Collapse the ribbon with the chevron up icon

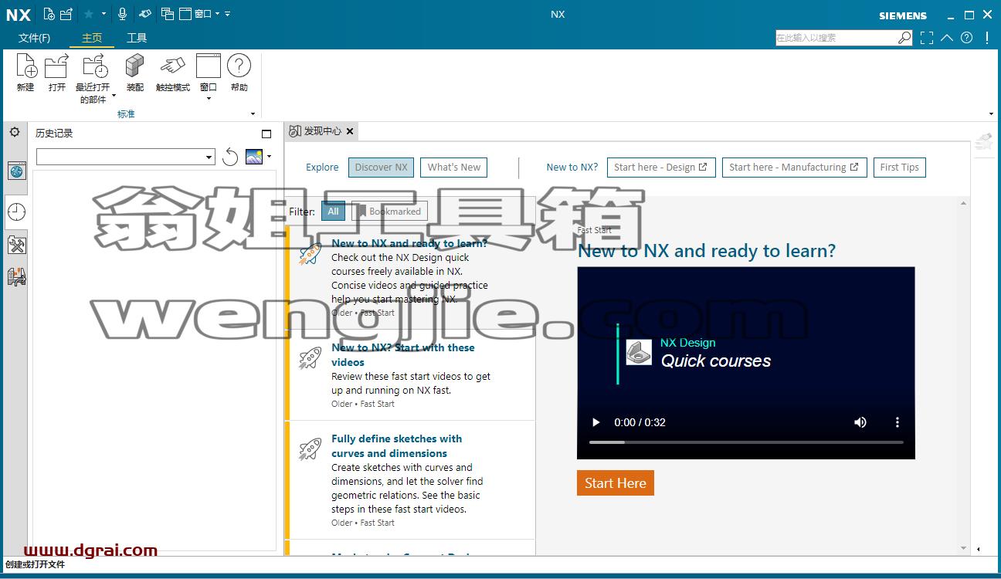pyautogui.click(x=947, y=38)
